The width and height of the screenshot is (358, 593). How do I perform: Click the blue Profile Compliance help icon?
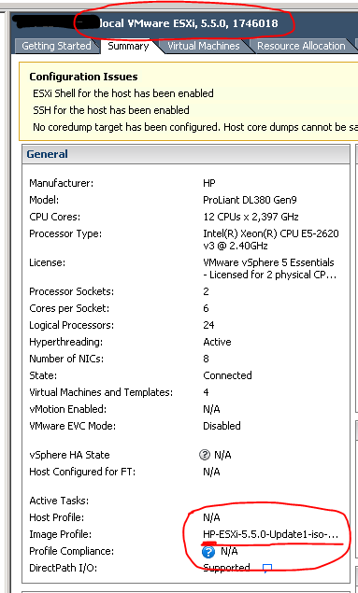tap(208, 552)
